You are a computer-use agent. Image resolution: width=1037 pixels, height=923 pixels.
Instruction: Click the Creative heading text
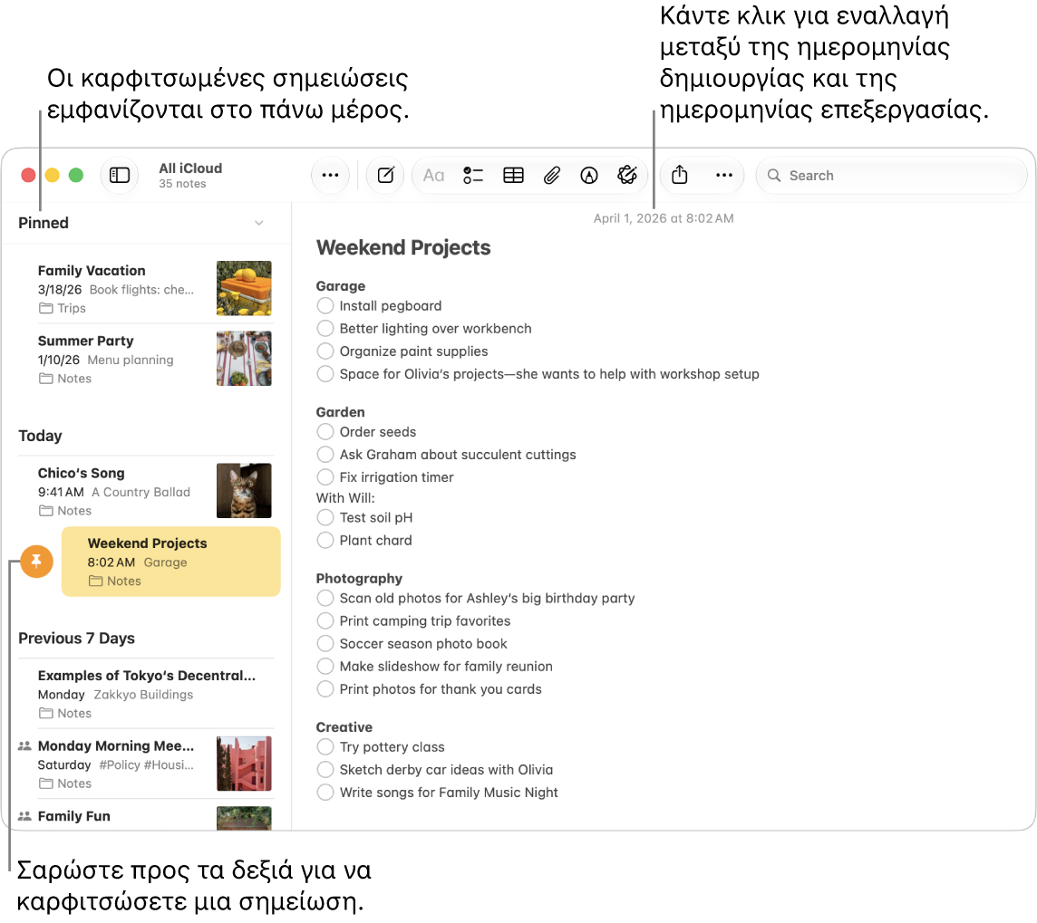(x=344, y=727)
